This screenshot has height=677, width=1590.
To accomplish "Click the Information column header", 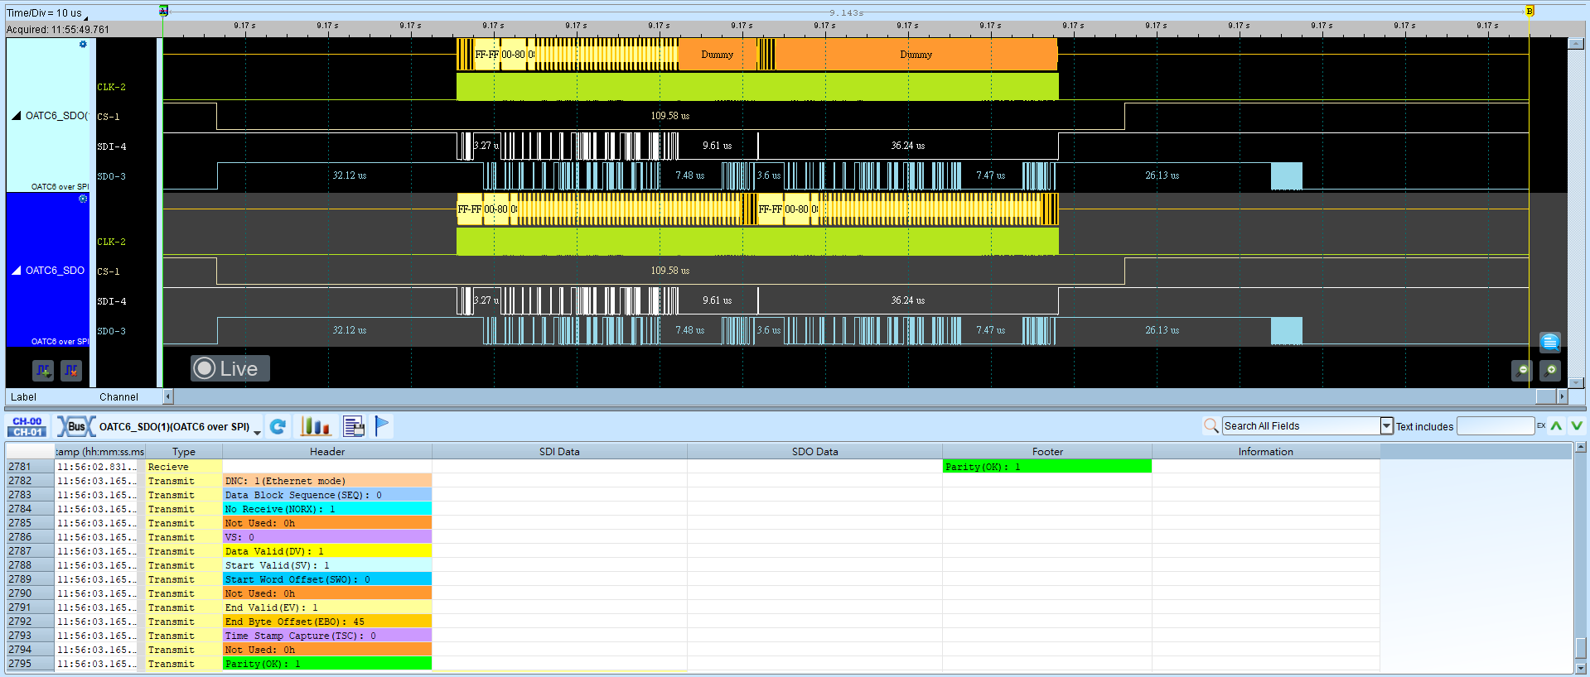I will click(x=1265, y=451).
